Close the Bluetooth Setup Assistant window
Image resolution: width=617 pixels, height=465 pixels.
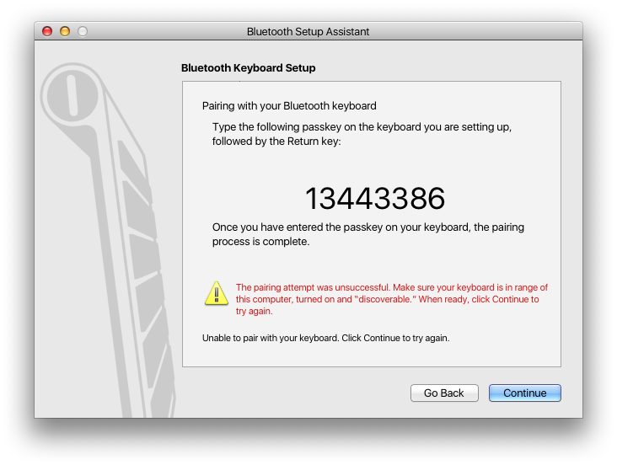pyautogui.click(x=47, y=31)
